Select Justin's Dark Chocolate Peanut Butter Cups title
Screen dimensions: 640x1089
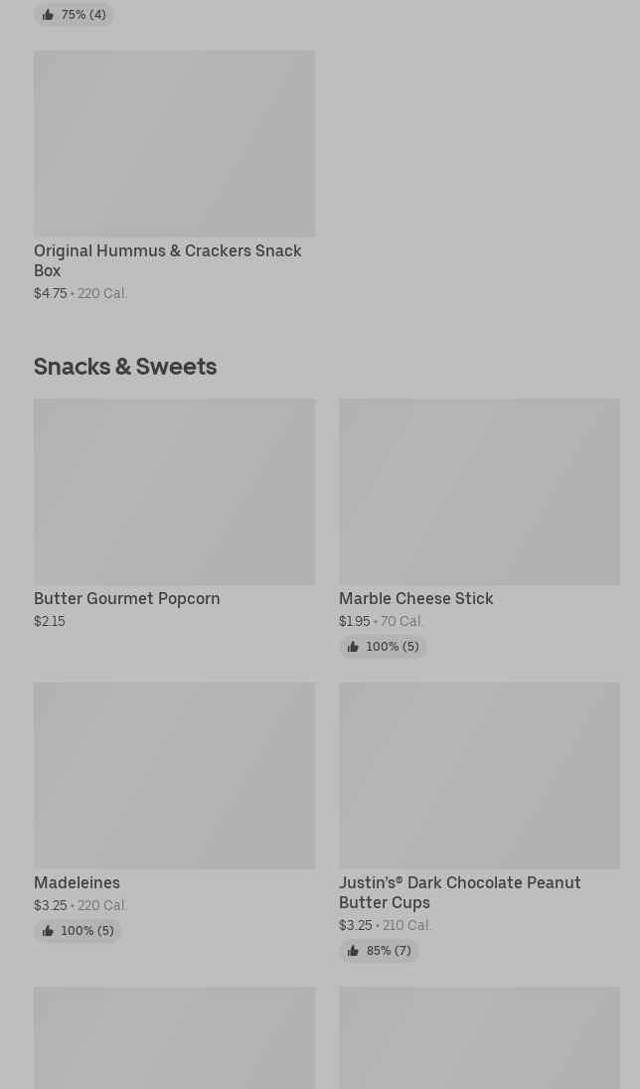point(459,892)
